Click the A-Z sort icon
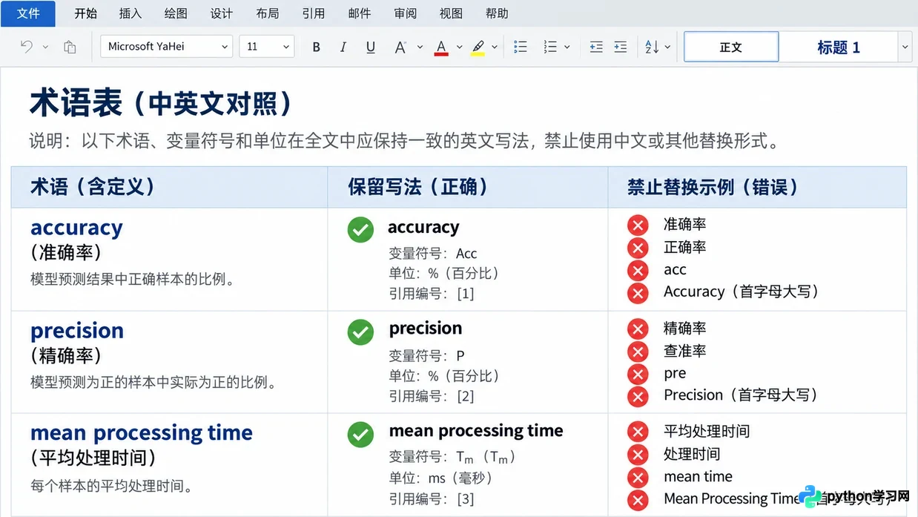Screen dimensions: 918x517 [652, 47]
